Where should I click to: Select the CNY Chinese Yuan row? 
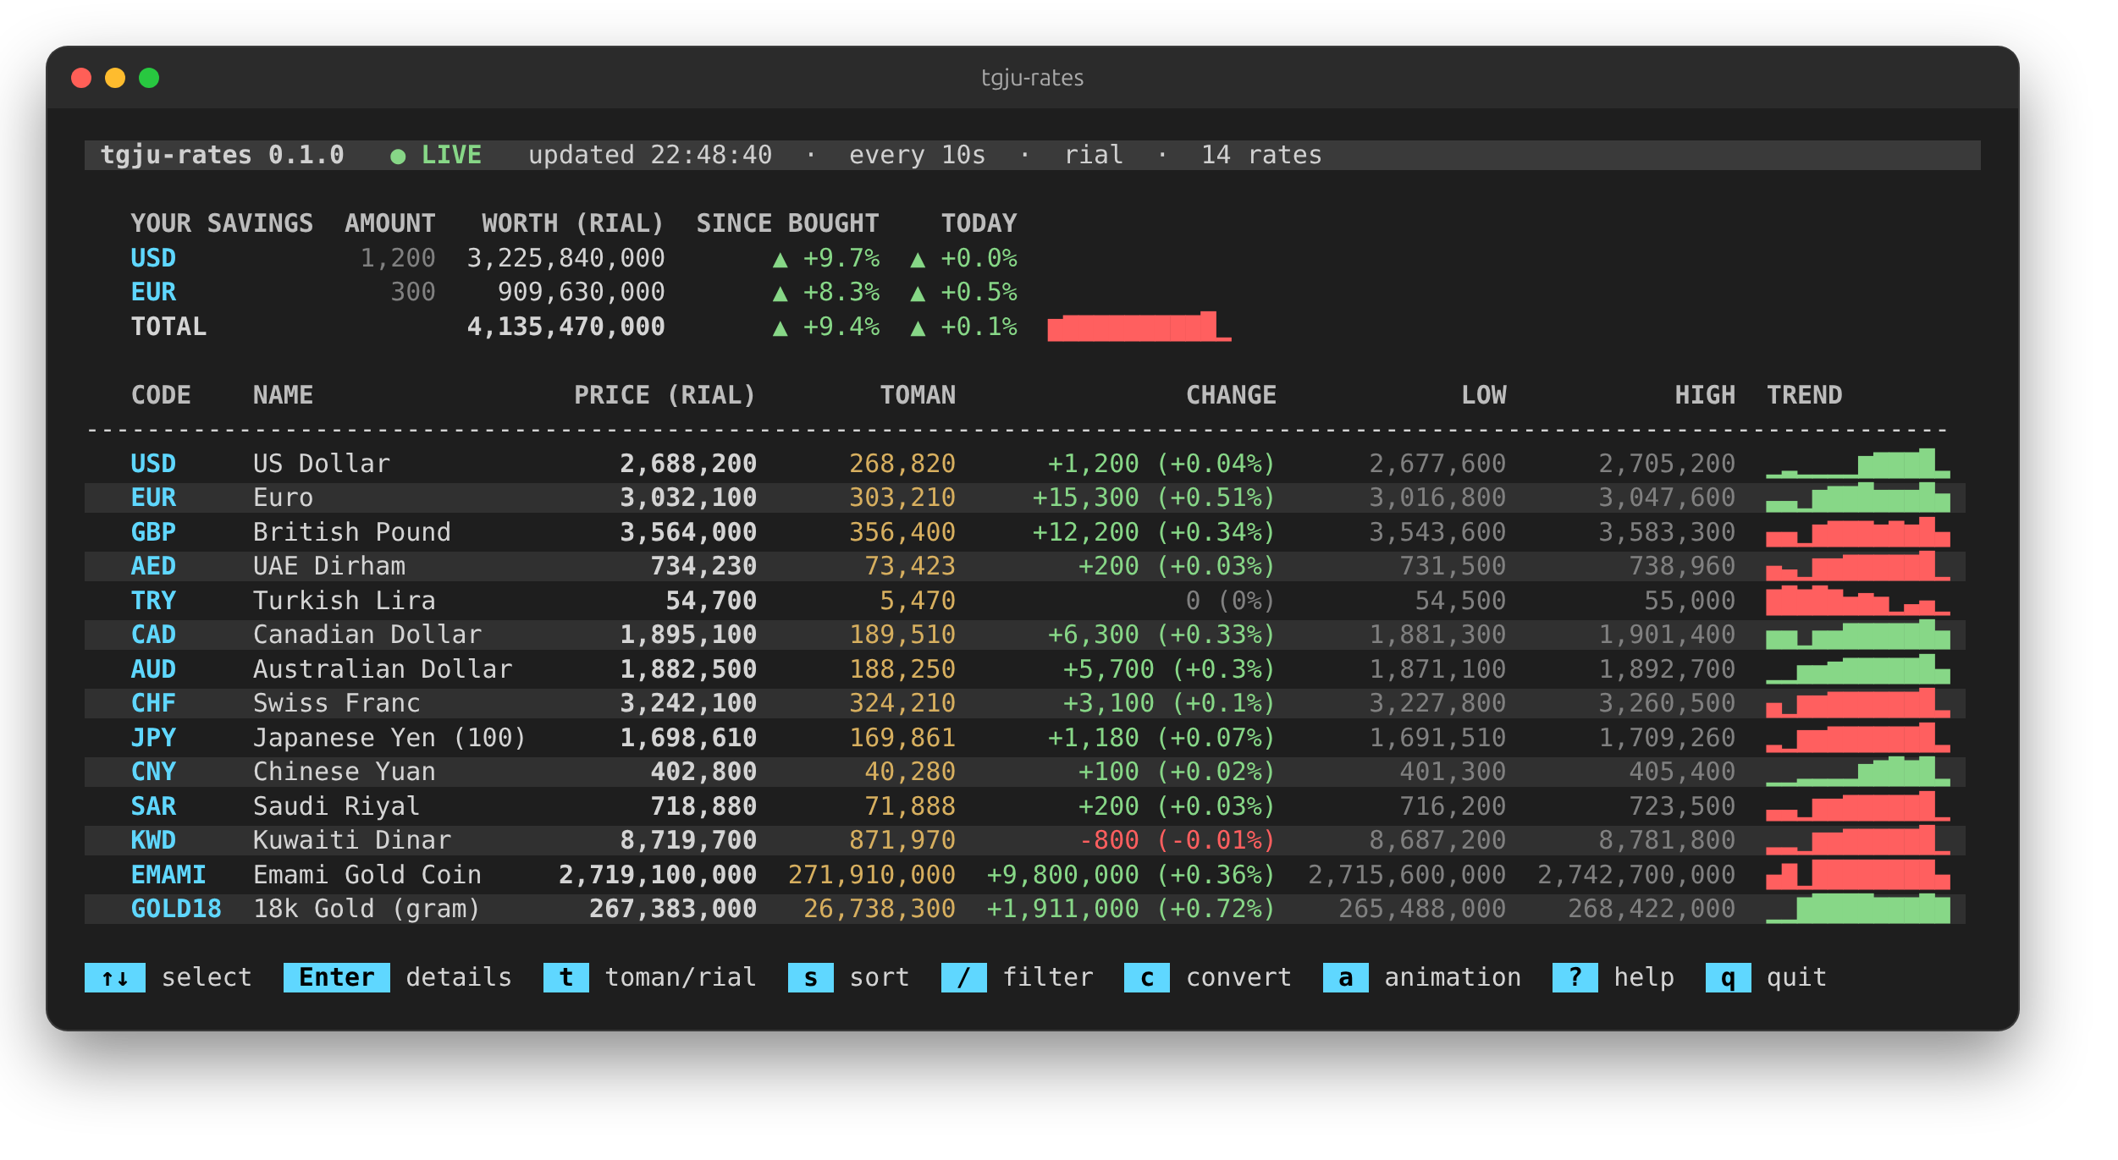click(x=1024, y=772)
